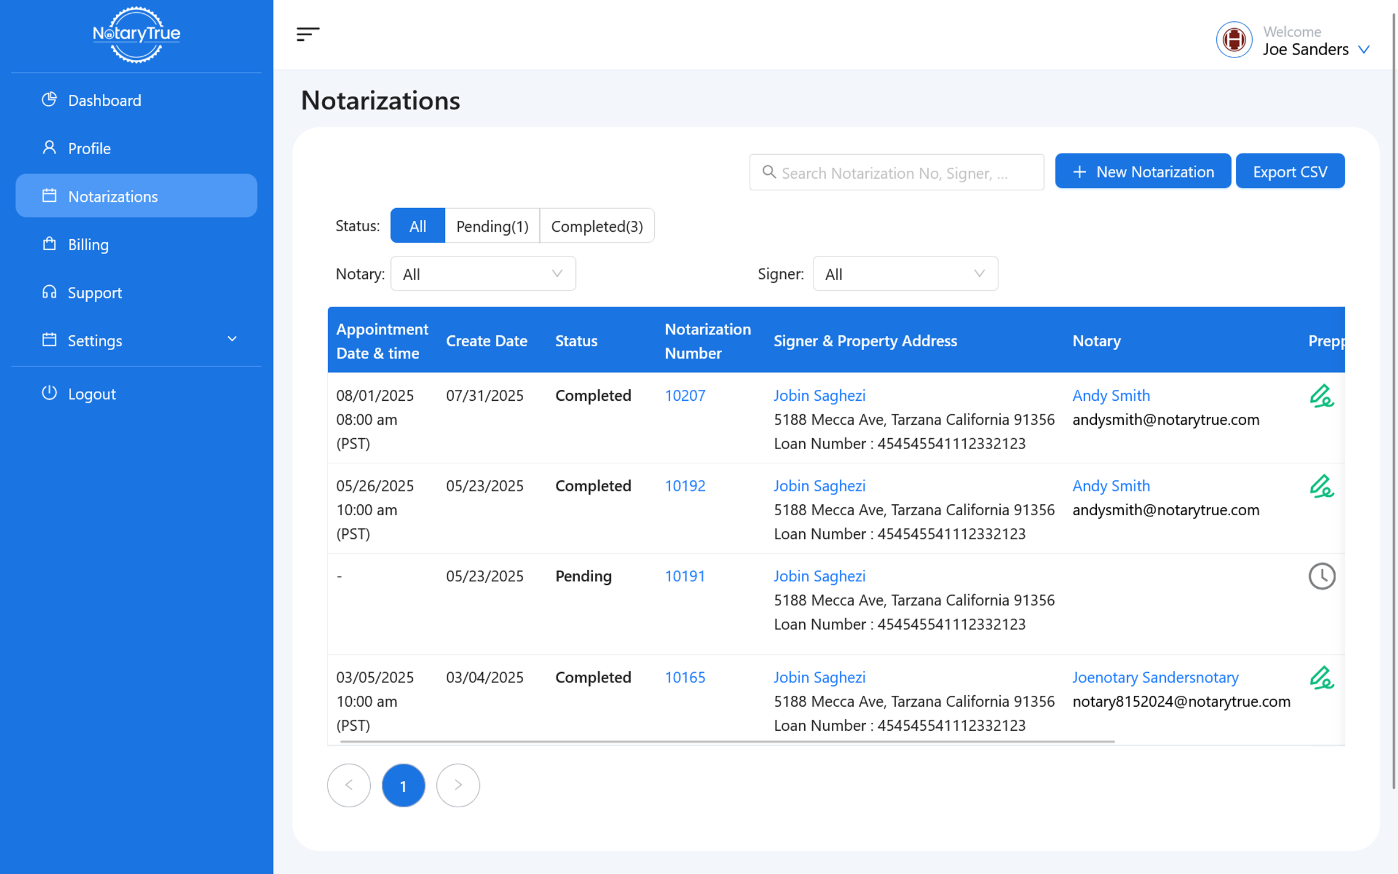Click the hamburger menu collapse icon
1398x874 pixels.
click(x=308, y=34)
